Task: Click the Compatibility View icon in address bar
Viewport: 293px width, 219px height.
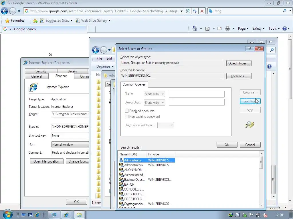Action: (188, 11)
